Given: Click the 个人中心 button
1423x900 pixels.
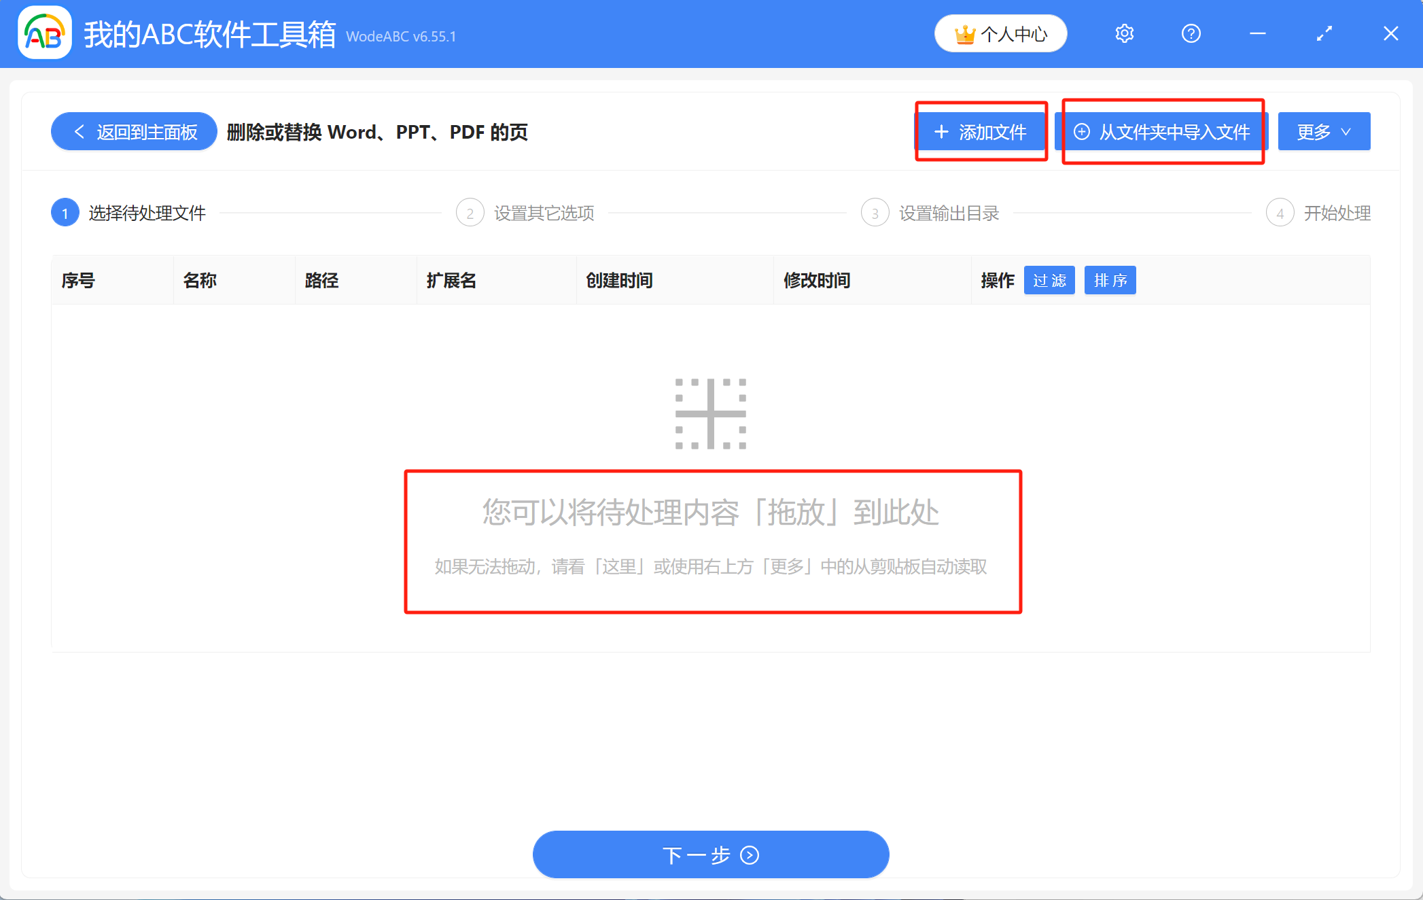Looking at the screenshot, I should [x=1000, y=33].
